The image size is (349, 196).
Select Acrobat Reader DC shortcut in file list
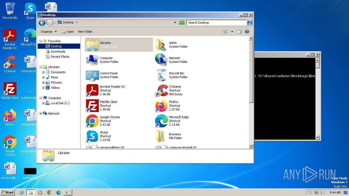92,90
